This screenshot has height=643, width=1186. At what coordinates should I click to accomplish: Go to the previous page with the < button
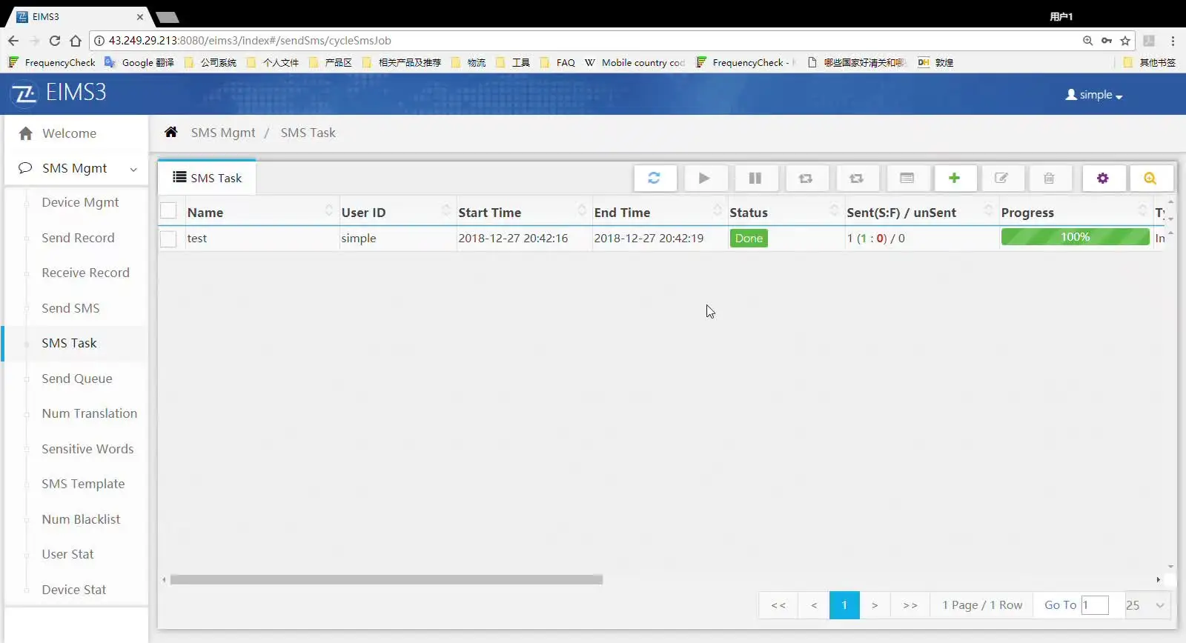pyautogui.click(x=814, y=605)
